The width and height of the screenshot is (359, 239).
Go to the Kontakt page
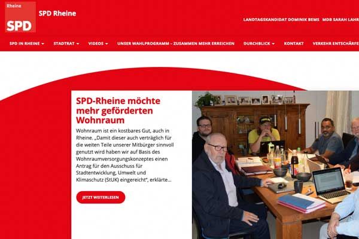tap(294, 44)
